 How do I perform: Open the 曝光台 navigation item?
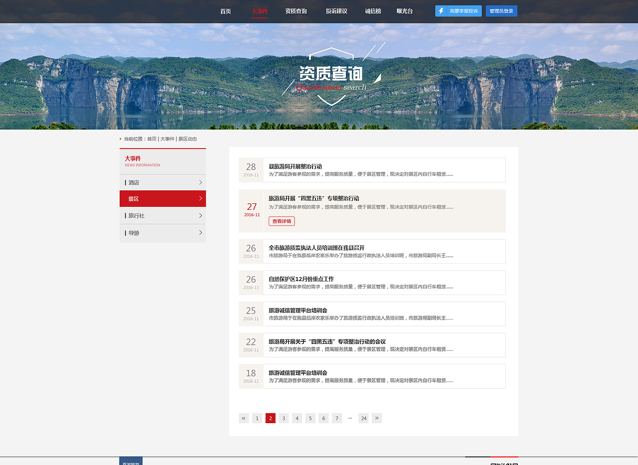(x=405, y=11)
